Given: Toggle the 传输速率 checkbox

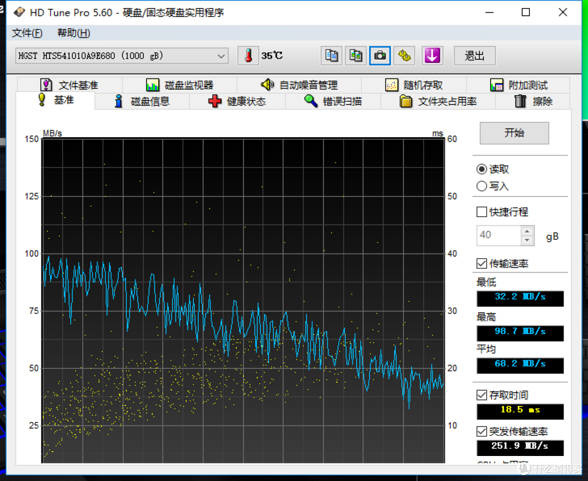Looking at the screenshot, I should pos(481,263).
